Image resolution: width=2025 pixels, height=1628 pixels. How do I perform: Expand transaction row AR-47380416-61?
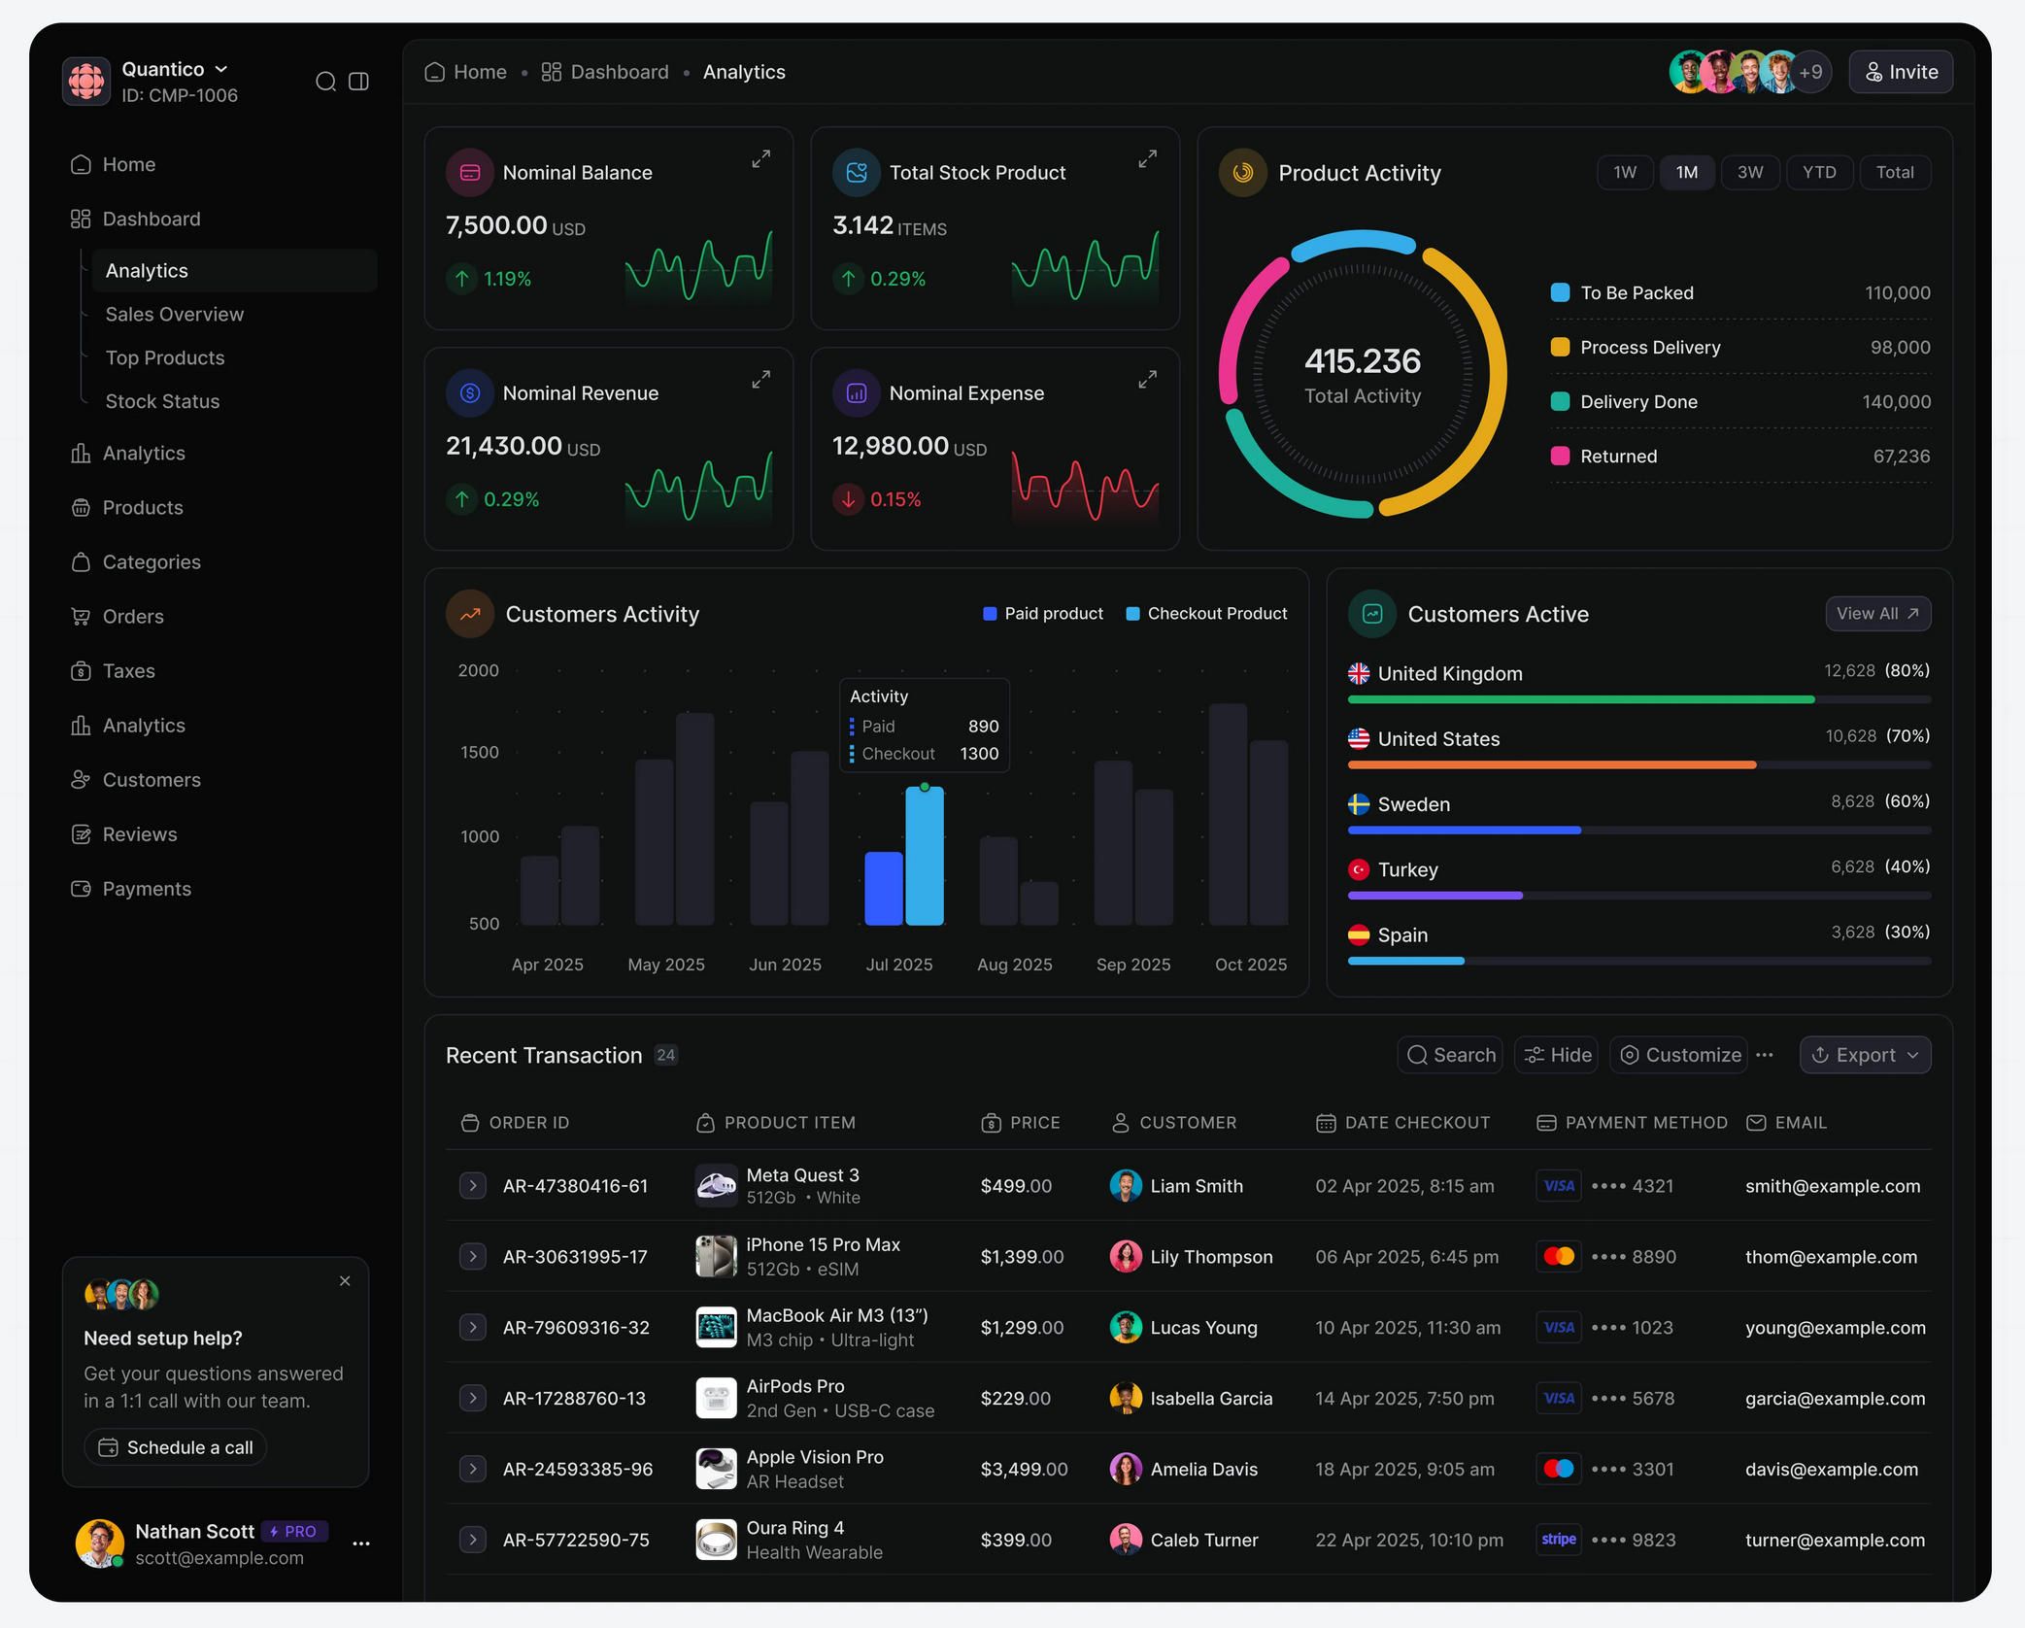(x=473, y=1185)
